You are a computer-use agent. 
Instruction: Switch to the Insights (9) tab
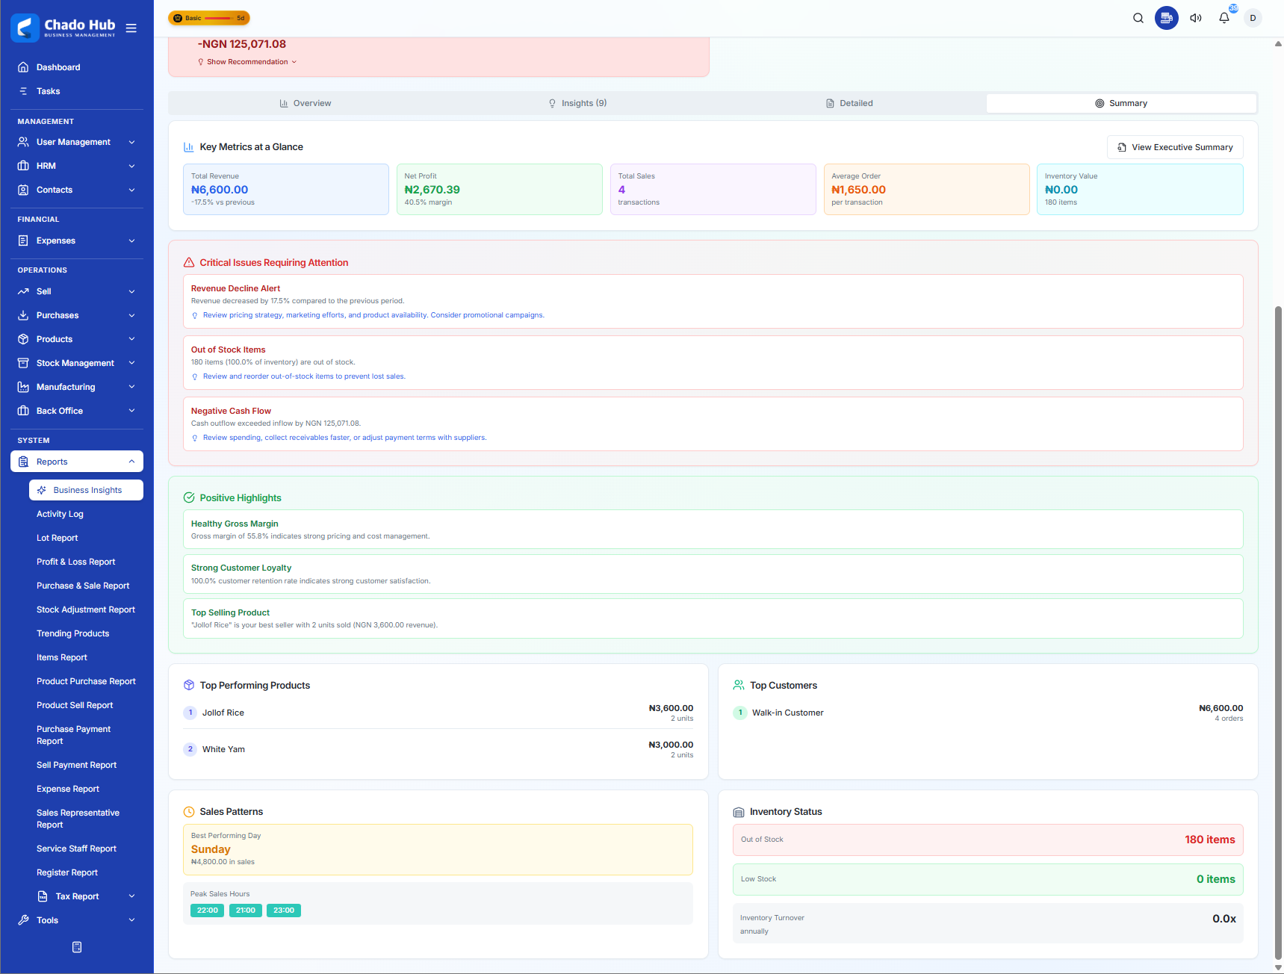pyautogui.click(x=577, y=103)
